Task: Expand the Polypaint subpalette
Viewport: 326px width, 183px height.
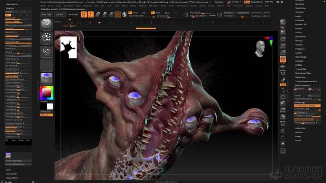Action: tap(299, 61)
